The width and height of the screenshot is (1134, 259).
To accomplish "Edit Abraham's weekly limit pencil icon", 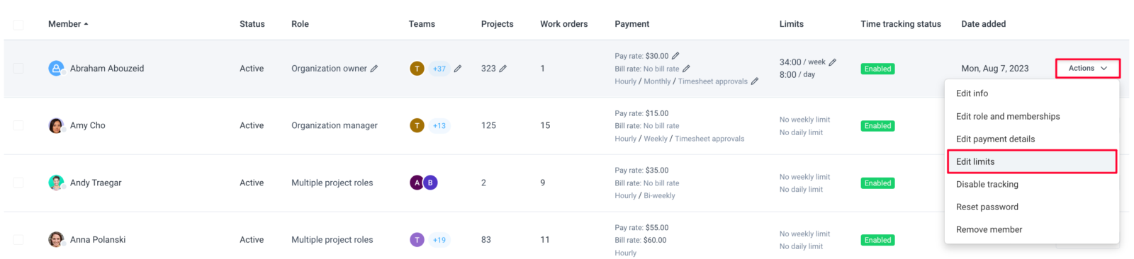I will (833, 62).
